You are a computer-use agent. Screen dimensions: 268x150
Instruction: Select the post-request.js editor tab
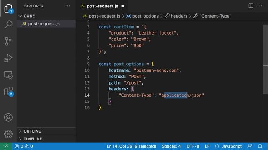[102, 6]
